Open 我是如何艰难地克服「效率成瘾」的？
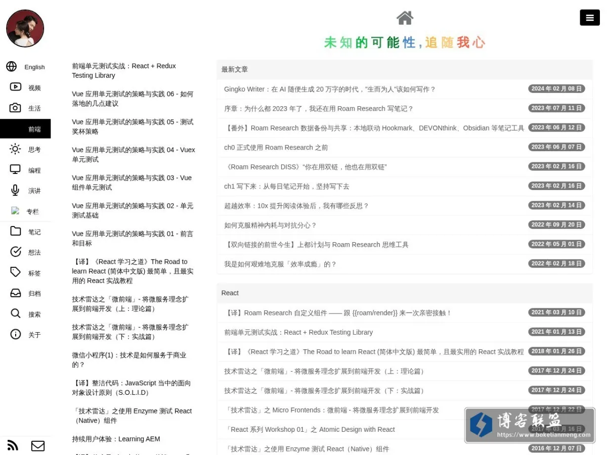The height and width of the screenshot is (455, 607). click(280, 264)
